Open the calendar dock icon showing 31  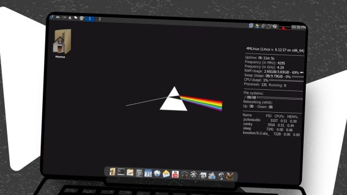148,173
